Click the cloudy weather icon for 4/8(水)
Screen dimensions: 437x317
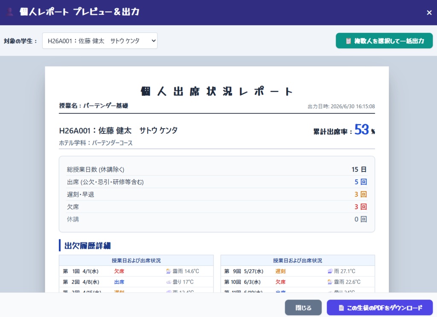click(x=168, y=282)
